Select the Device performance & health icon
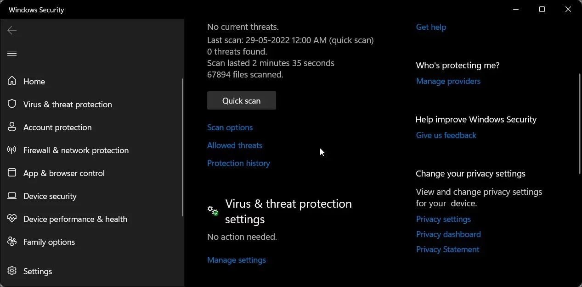The width and height of the screenshot is (582, 287). [x=12, y=219]
